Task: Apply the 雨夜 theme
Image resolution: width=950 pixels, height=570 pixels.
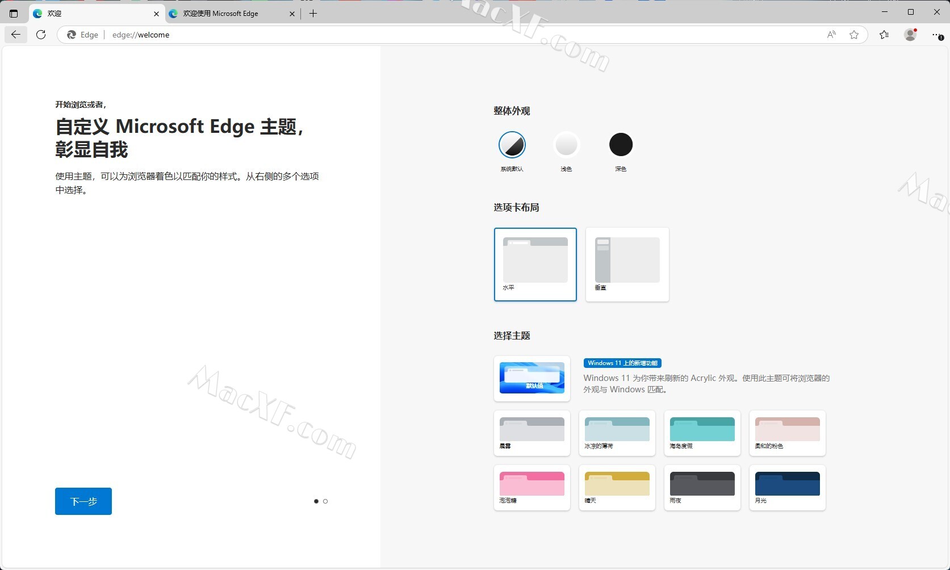Action: pos(702,488)
